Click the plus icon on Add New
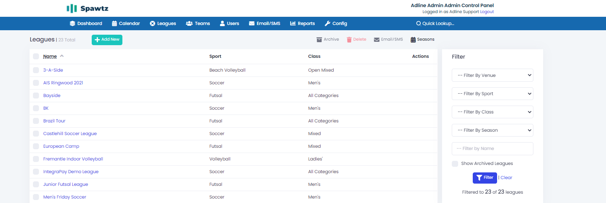Screen dimensions: 606x203 click(97, 40)
